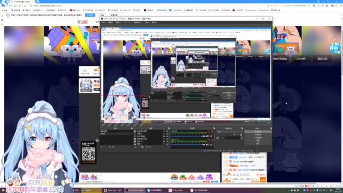Move source up in OBS Sources panel

(147, 147)
